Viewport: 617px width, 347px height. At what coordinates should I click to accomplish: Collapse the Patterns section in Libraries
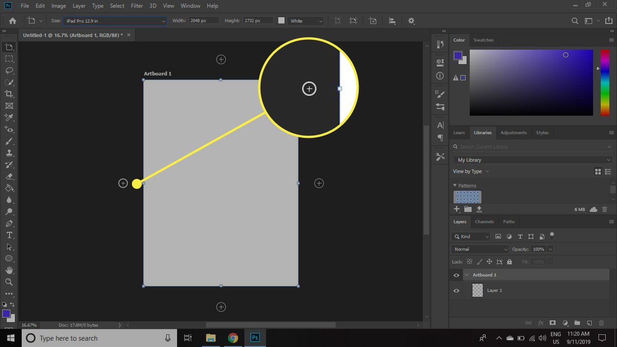pyautogui.click(x=455, y=186)
